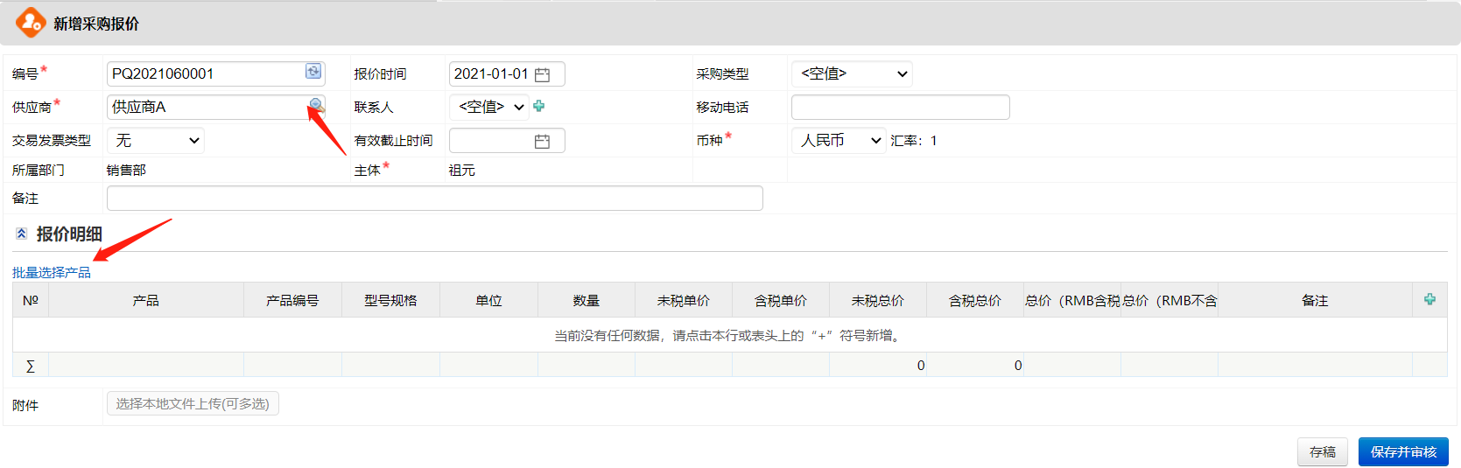The image size is (1461, 468).
Task: Click the 未税单价 column header
Action: click(684, 300)
